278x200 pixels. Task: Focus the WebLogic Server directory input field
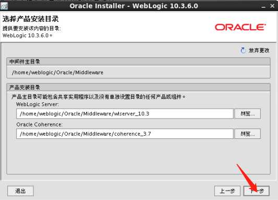coord(125,113)
